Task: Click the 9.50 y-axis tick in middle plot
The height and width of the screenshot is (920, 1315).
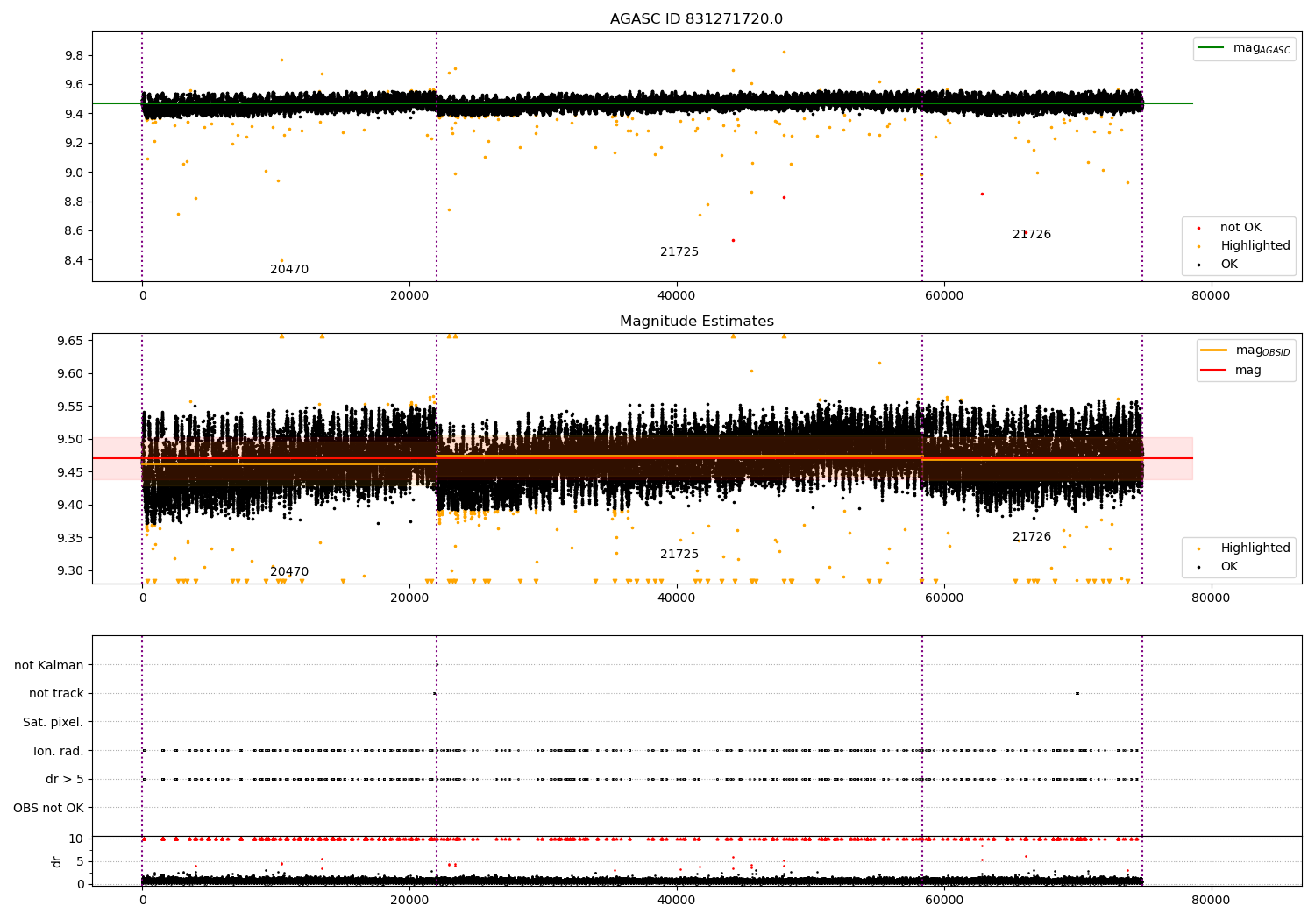Action: coord(70,439)
